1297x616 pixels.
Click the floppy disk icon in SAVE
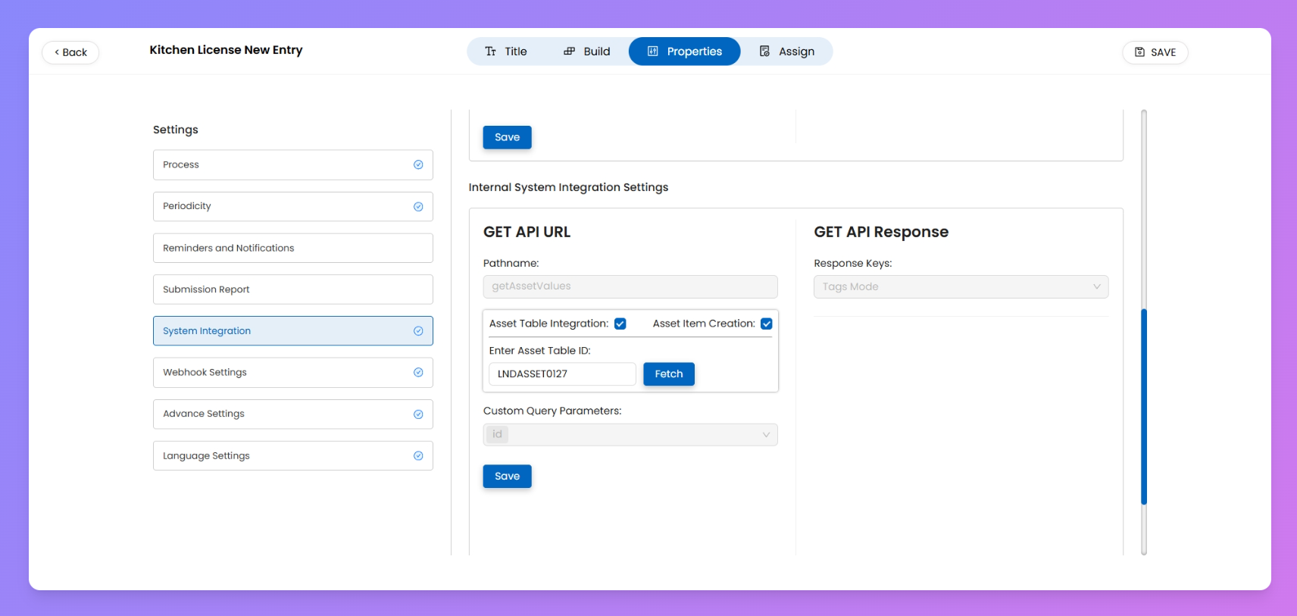(1139, 52)
